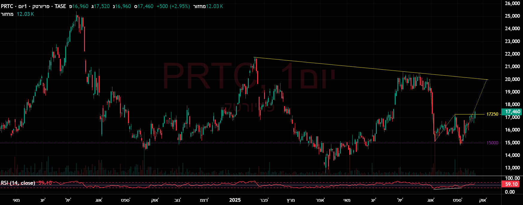This screenshot has width=523, height=205.
Task: Click the 22,000 price axis label
Action: coord(513,54)
